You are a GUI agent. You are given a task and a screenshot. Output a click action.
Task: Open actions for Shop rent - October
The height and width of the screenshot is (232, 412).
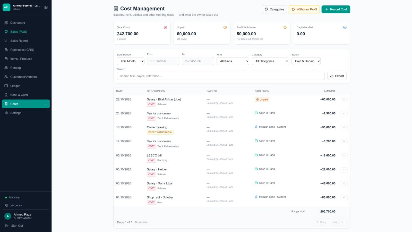point(344,198)
